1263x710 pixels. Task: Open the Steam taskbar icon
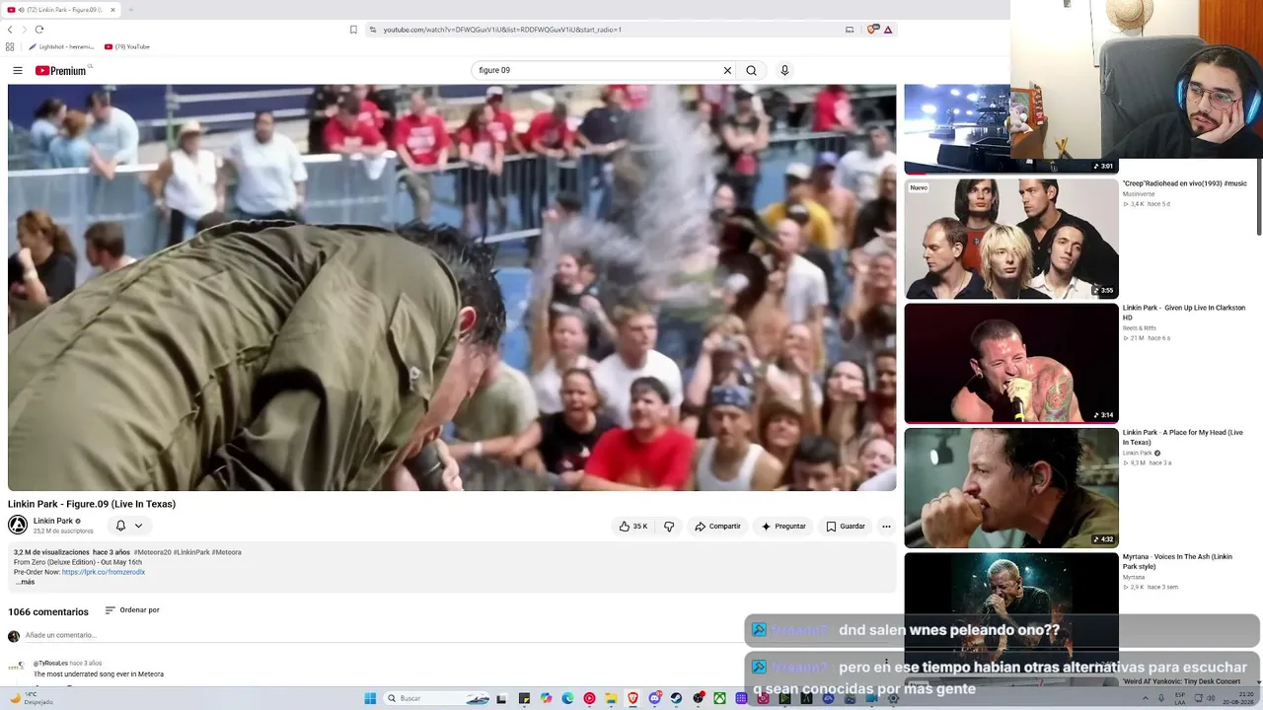(676, 698)
